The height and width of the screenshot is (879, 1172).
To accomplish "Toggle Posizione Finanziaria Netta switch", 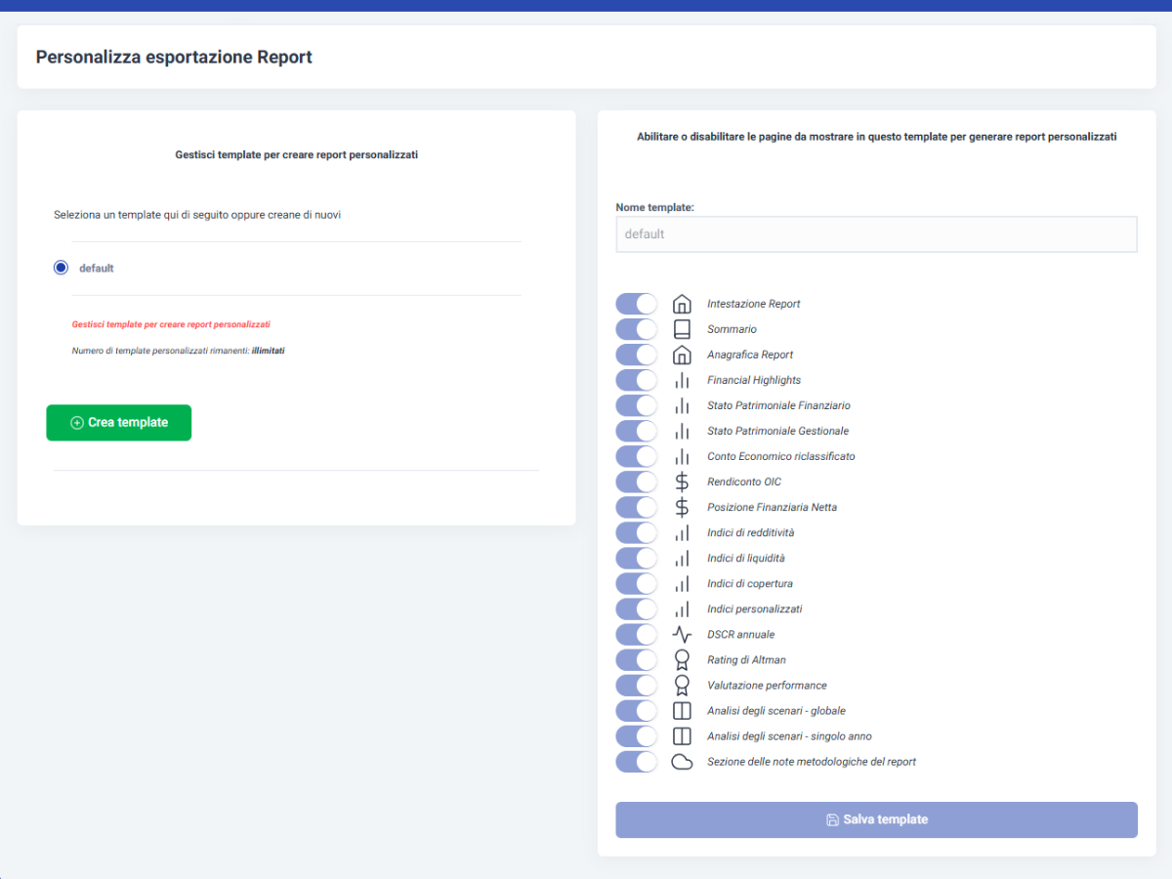I will [x=637, y=507].
